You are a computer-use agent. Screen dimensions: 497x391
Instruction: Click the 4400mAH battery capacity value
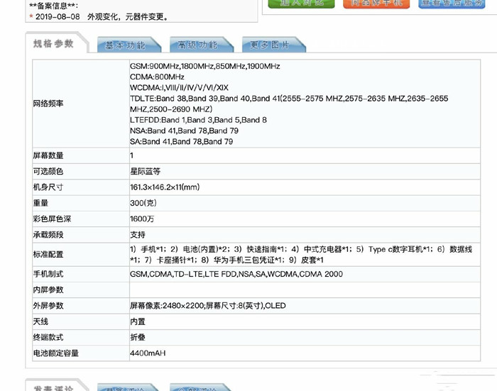pos(148,353)
